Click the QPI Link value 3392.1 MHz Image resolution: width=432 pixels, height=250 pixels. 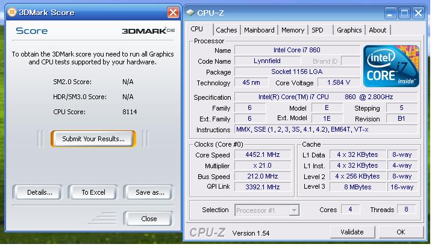263,187
